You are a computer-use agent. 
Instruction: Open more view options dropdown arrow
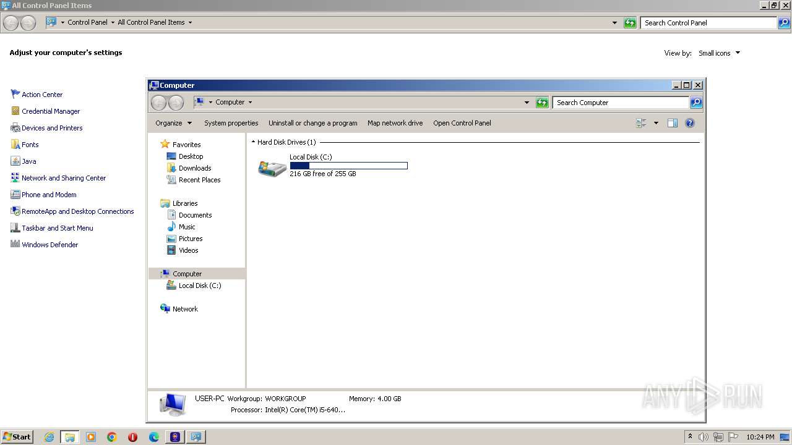656,123
